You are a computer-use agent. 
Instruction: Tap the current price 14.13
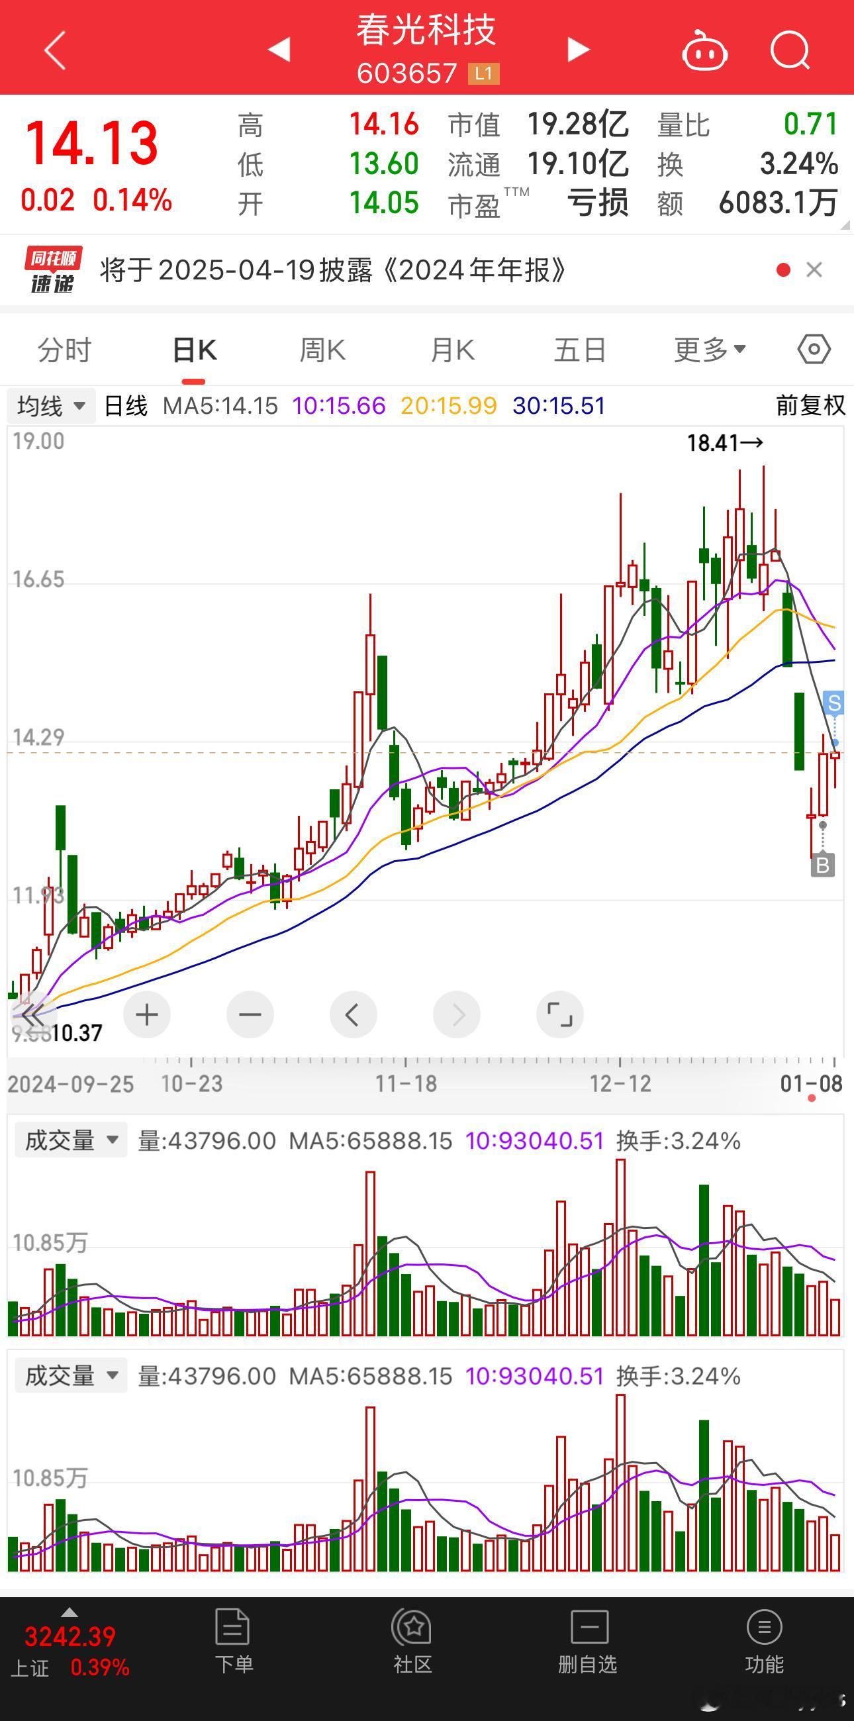[x=91, y=142]
